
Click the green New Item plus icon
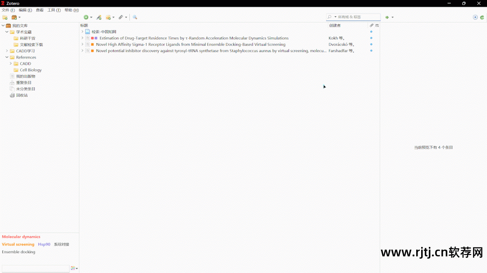click(86, 18)
